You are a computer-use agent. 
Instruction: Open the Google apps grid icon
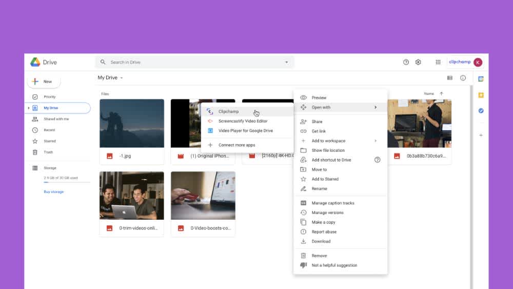pyautogui.click(x=438, y=62)
